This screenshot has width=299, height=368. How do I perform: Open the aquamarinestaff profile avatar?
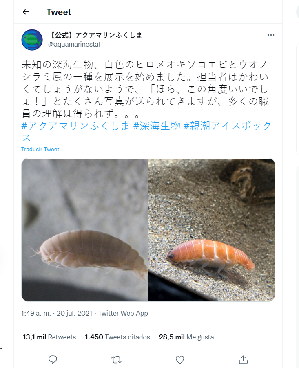coord(32,40)
